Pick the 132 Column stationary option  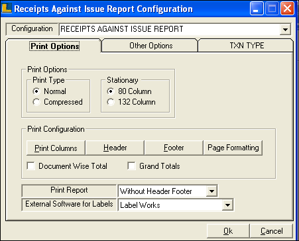click(111, 102)
